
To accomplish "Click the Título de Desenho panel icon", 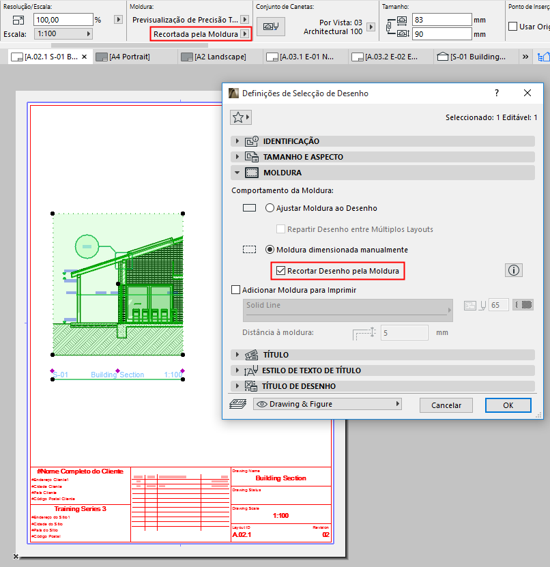I will [x=251, y=386].
